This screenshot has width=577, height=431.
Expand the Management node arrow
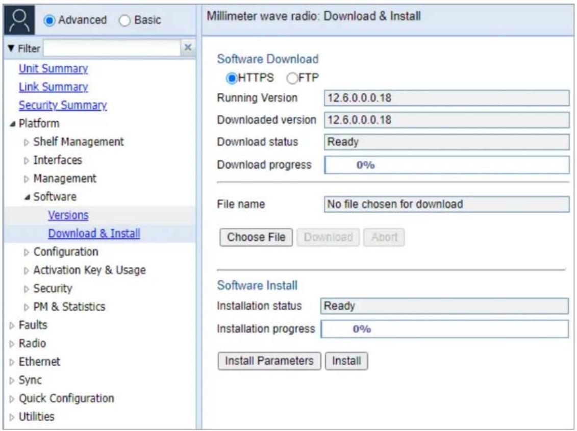click(26, 179)
